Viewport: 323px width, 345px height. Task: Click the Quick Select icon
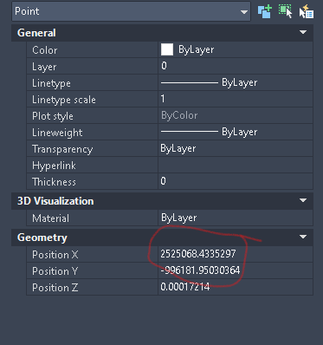pos(306,11)
